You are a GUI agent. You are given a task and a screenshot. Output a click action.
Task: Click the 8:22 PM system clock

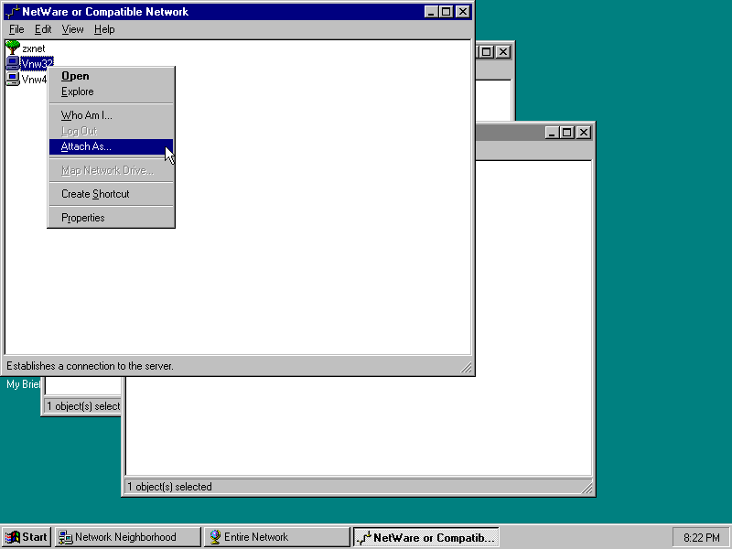click(701, 538)
